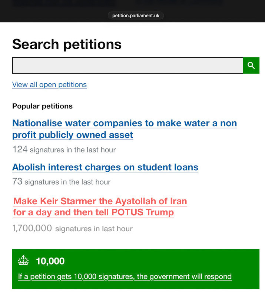Click the Popular petitions subheading
Screen dimensions: 265x296
point(42,106)
